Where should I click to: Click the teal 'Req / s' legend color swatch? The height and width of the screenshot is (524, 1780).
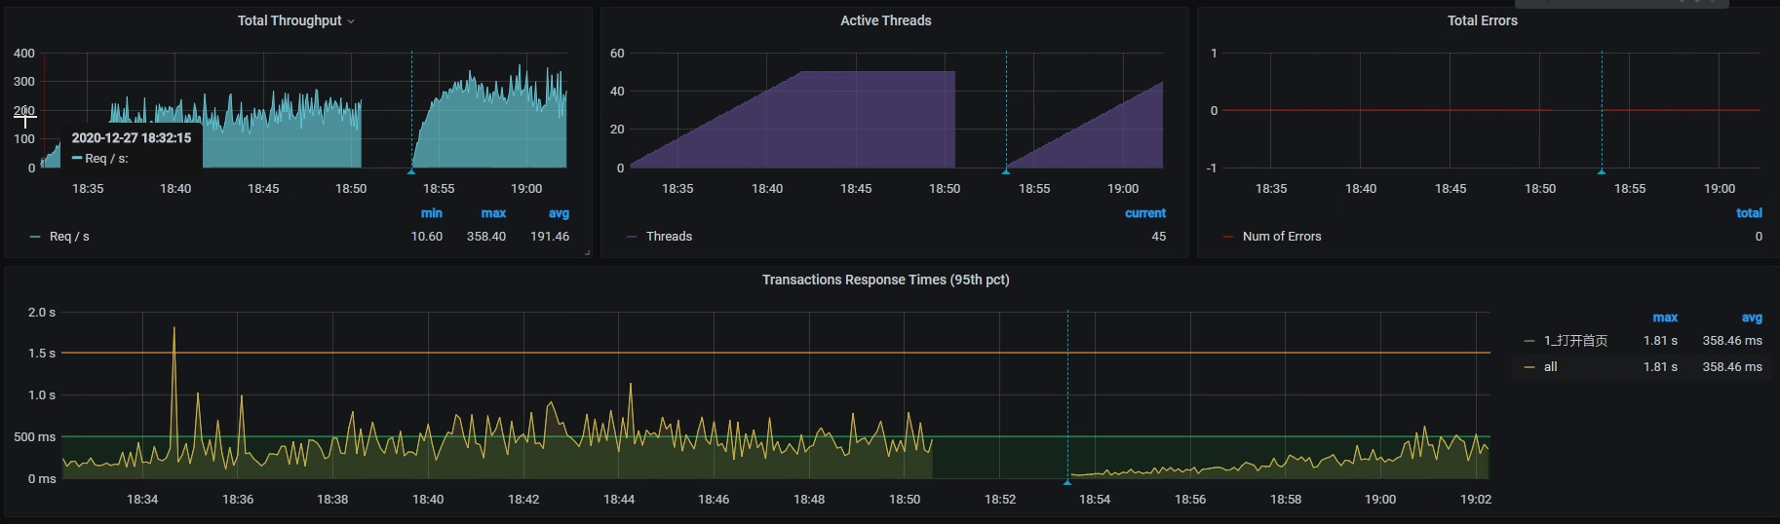(36, 237)
